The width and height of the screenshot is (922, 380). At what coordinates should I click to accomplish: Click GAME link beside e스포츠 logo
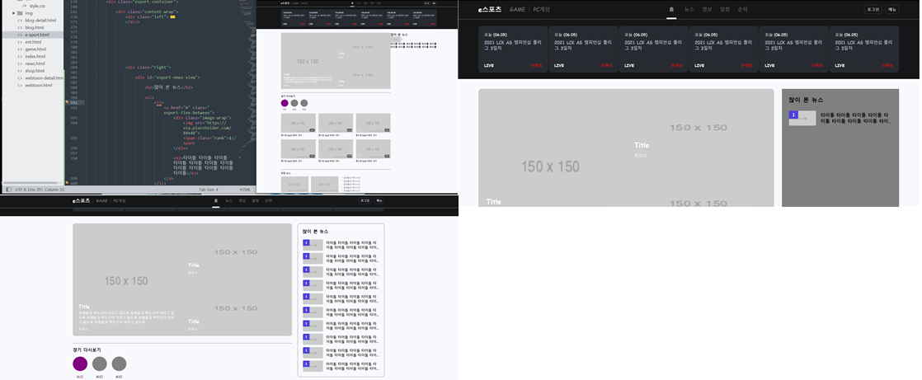point(517,9)
